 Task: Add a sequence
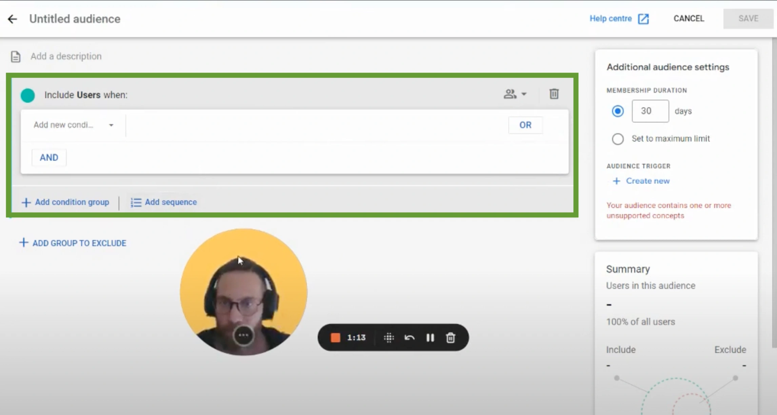click(164, 202)
